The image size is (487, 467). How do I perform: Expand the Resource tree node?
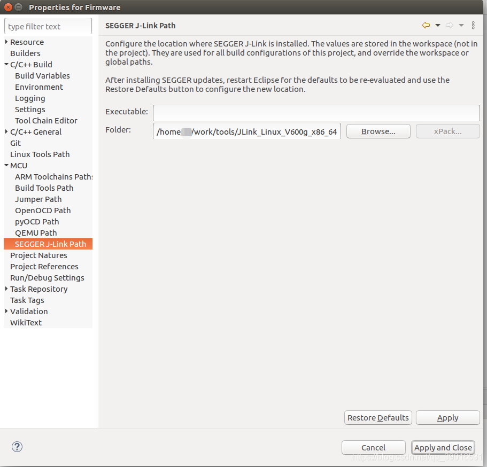coord(6,42)
